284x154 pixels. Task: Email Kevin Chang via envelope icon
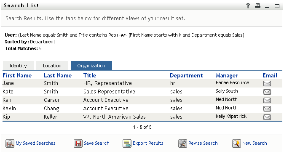click(267, 109)
